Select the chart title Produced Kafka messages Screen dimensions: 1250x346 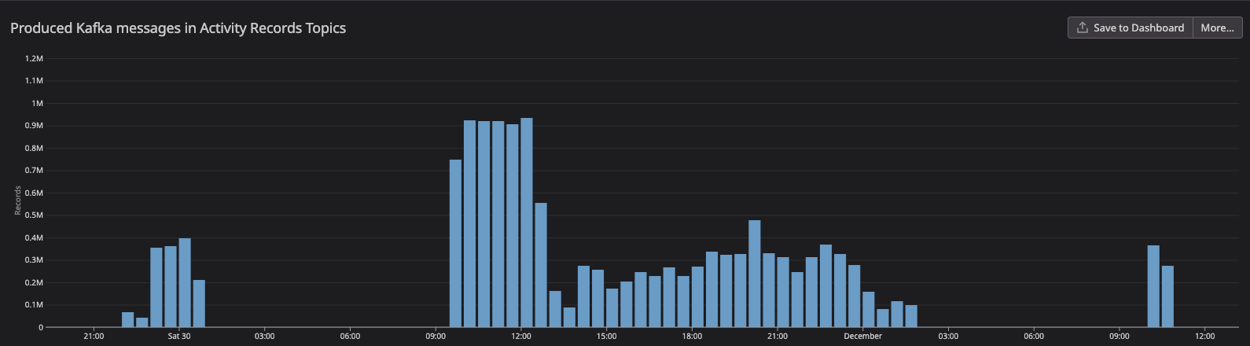pos(178,28)
